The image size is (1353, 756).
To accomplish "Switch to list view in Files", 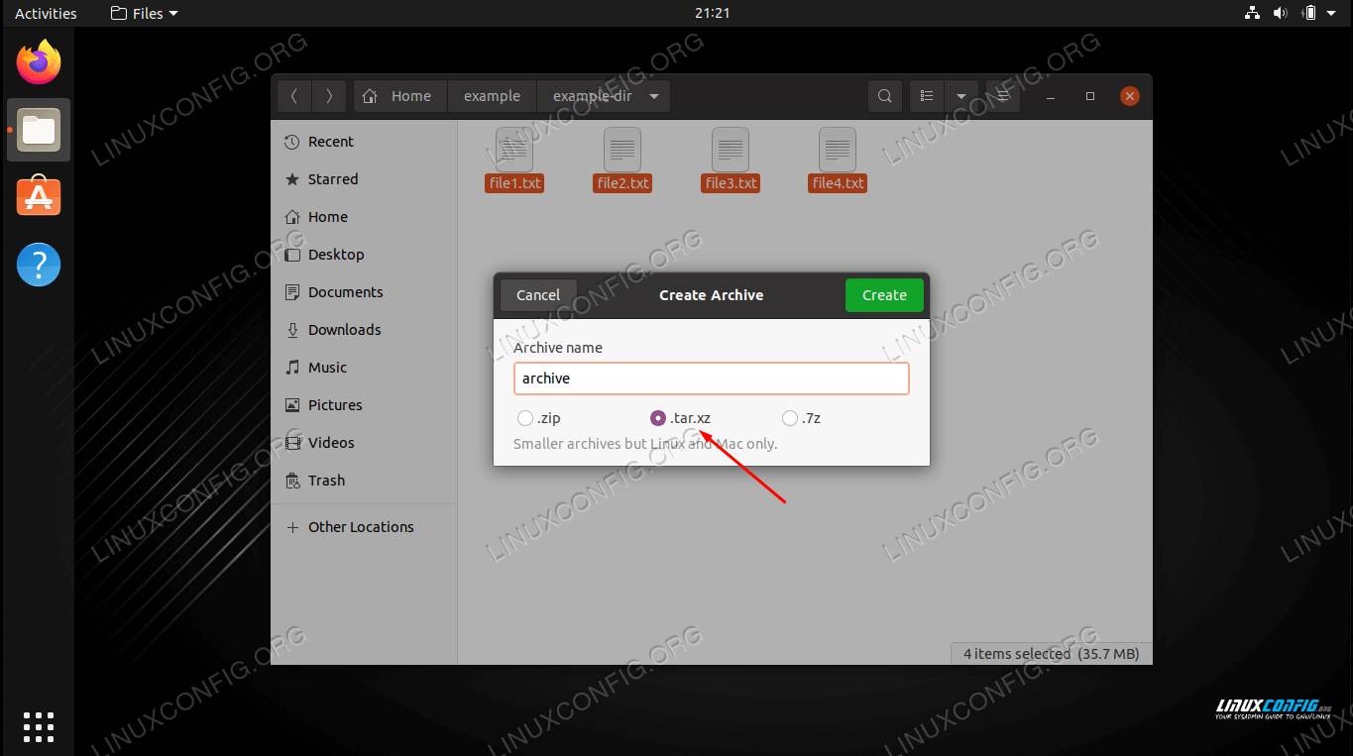I will click(928, 96).
